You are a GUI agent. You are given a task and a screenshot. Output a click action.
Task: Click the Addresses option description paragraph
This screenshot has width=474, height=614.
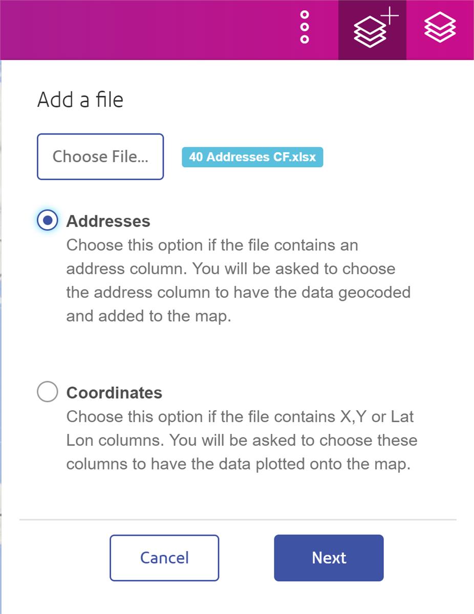click(238, 280)
